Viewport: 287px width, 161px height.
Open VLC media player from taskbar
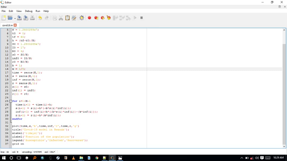coord(73,158)
